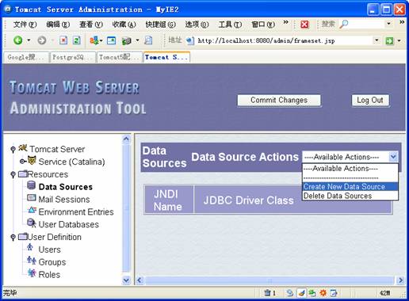The height and width of the screenshot is (301, 409).
Task: Click the Roles icon in tree
Action: click(x=32, y=272)
